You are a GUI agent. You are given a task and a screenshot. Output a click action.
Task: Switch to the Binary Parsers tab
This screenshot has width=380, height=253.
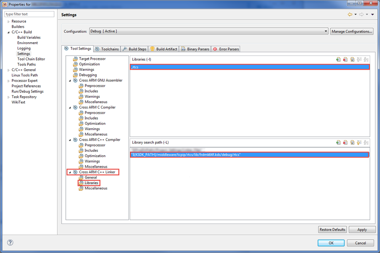pos(195,49)
